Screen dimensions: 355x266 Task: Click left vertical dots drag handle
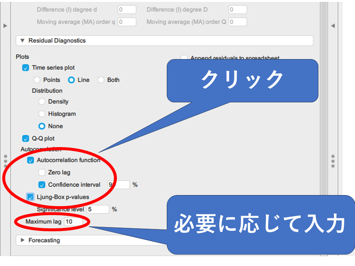click(x=5, y=161)
